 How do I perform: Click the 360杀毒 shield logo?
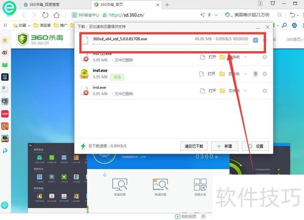point(22,39)
